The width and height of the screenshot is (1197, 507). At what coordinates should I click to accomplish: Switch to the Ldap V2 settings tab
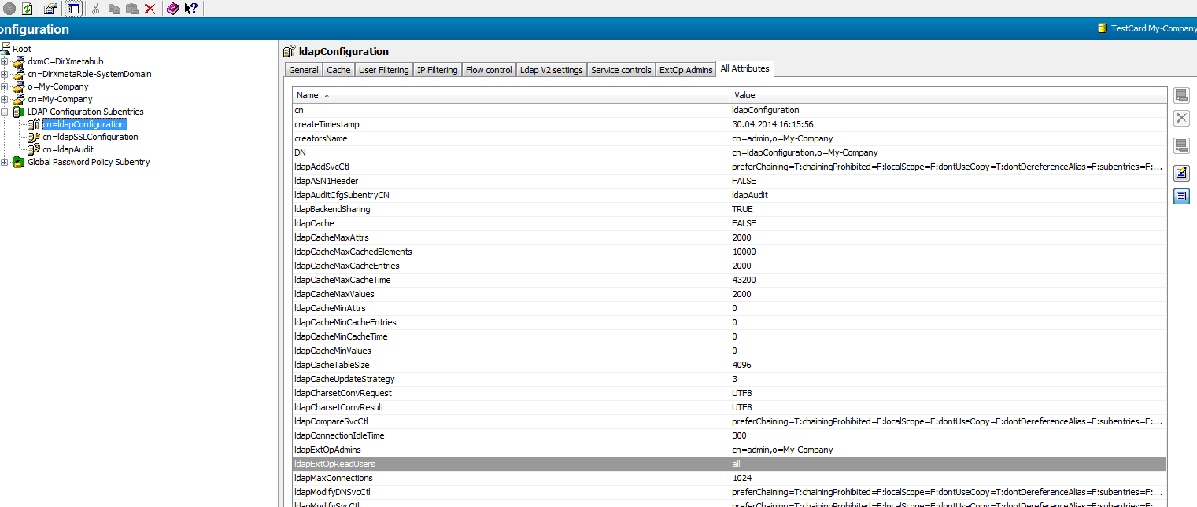tap(551, 69)
